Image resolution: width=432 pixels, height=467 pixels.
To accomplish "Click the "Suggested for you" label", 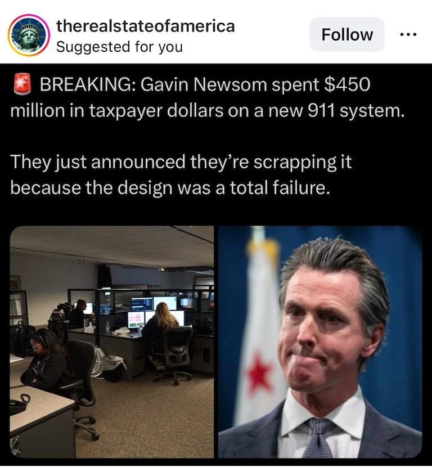I will point(119,47).
